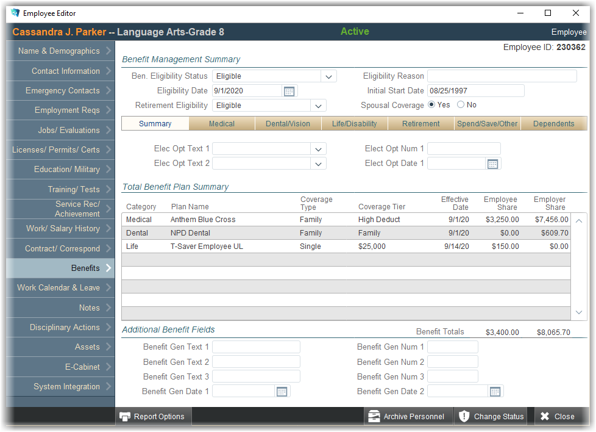Open the Elec Opt Text 1 dropdown
Screen dimensions: 596x432
pyautogui.click(x=318, y=149)
